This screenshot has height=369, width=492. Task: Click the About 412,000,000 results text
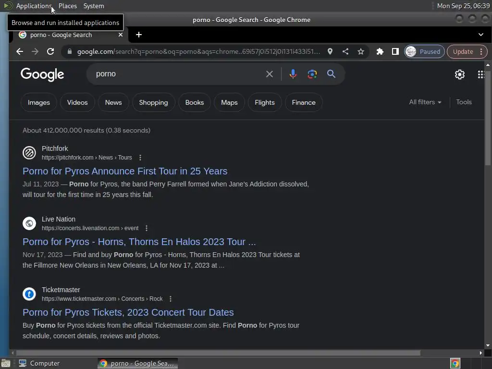pos(86,130)
